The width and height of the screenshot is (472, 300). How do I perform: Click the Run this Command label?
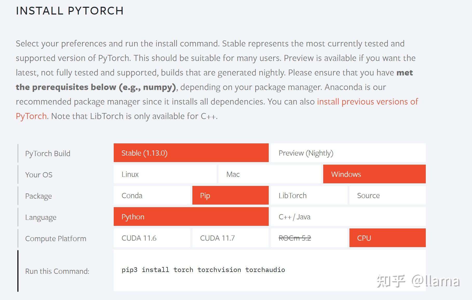[x=57, y=271]
